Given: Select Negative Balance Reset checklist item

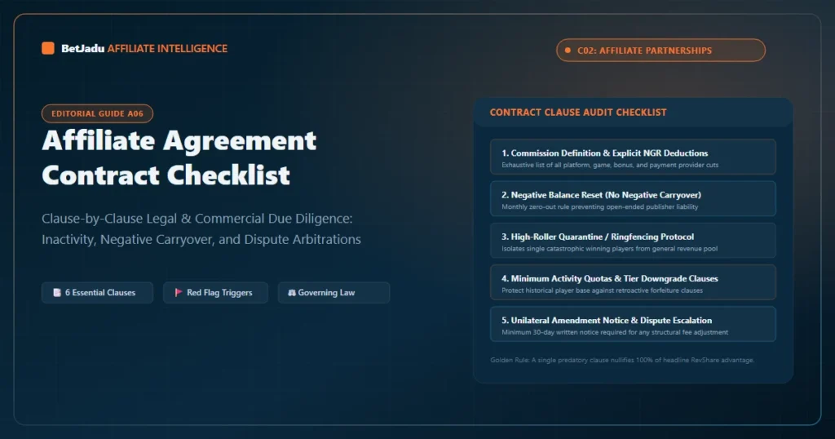Looking at the screenshot, I should click(x=633, y=199).
